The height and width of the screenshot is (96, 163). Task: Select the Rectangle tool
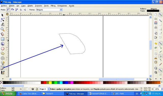pyautogui.click(x=3, y=39)
